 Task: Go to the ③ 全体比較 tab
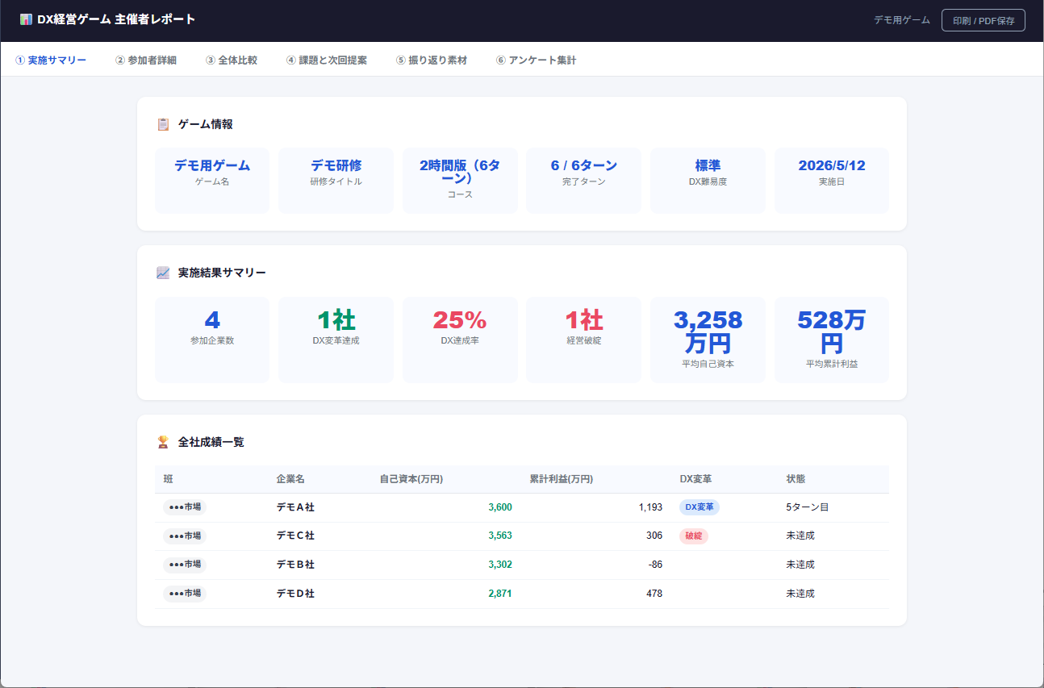pos(232,60)
